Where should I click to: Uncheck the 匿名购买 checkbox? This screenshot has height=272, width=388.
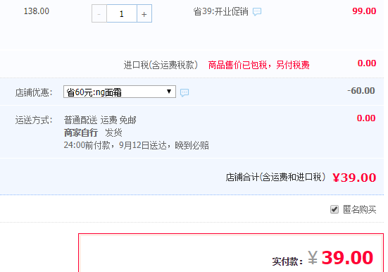(x=334, y=209)
